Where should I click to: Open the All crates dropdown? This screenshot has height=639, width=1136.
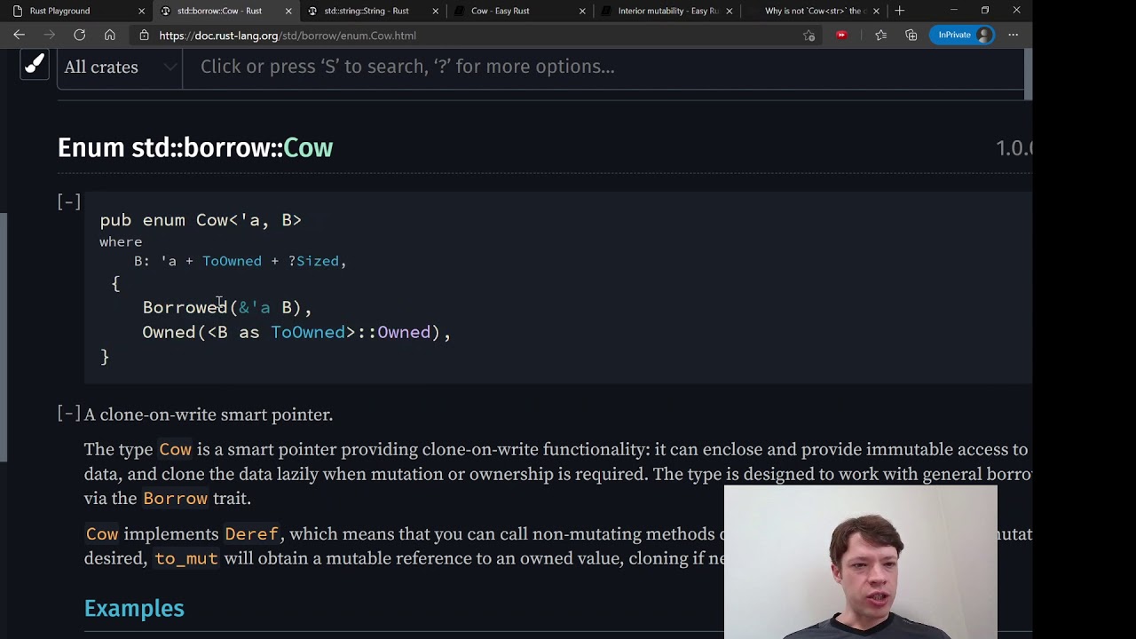(x=119, y=67)
